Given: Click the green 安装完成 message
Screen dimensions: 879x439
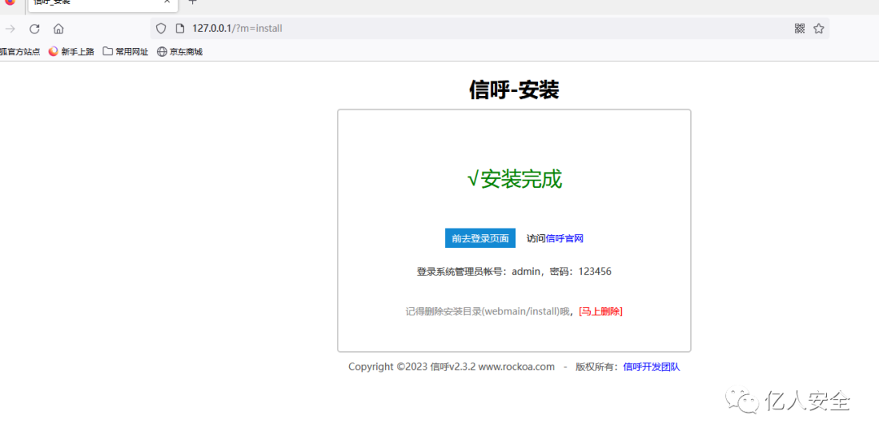Looking at the screenshot, I should [x=514, y=180].
